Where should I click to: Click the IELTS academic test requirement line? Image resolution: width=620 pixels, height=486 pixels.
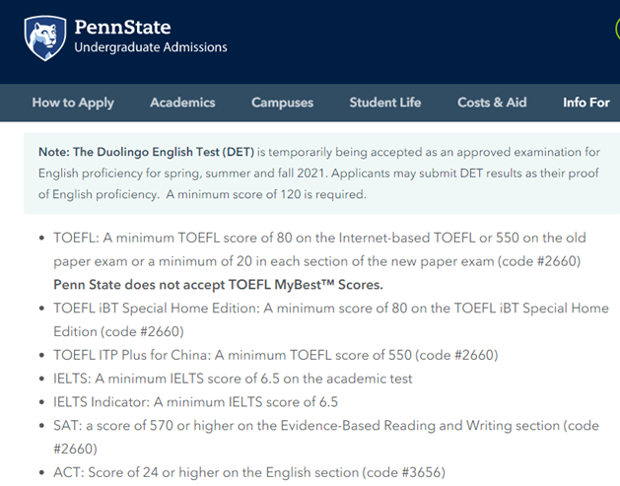pyautogui.click(x=233, y=379)
